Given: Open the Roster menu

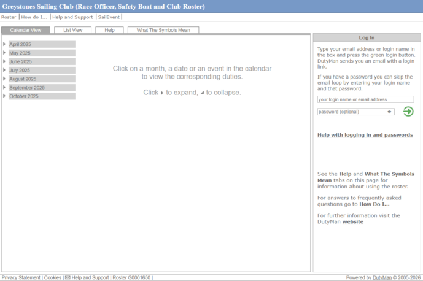Looking at the screenshot, I should [x=9, y=17].
